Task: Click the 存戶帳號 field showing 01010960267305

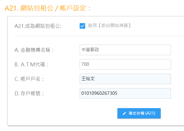Action: point(125,93)
